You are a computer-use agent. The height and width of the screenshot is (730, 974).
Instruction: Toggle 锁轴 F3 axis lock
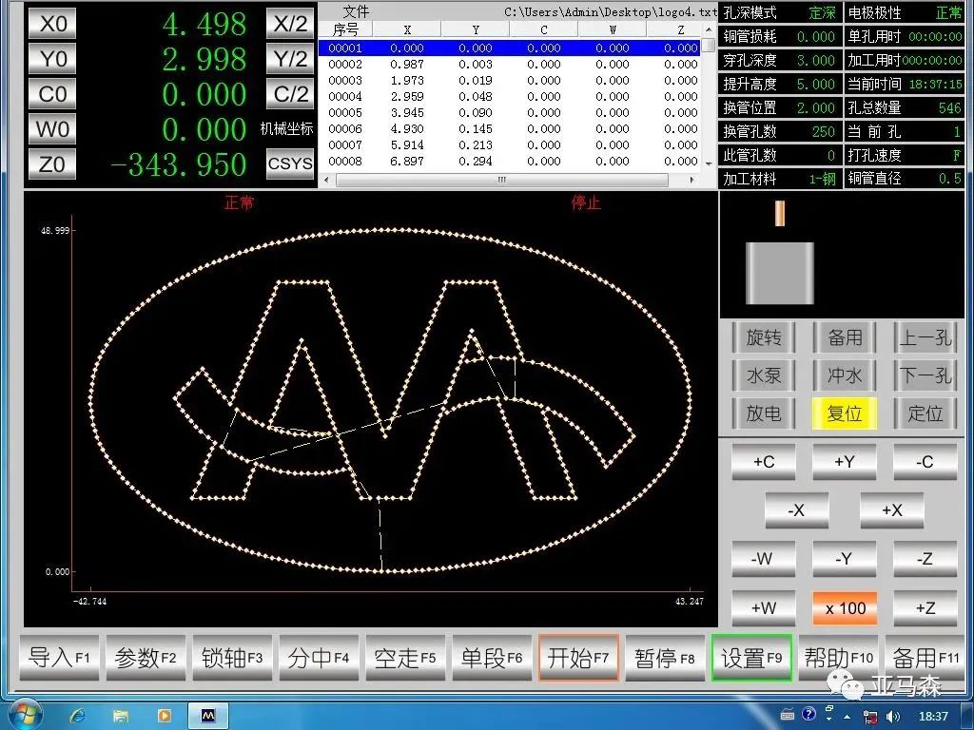coord(232,658)
